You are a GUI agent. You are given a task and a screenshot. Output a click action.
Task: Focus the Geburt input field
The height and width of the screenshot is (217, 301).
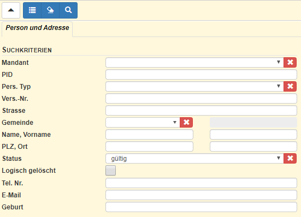coord(201,207)
